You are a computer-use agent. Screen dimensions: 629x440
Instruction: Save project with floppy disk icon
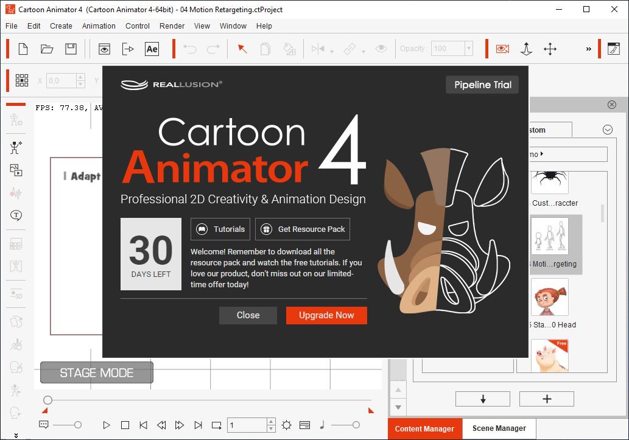71,49
